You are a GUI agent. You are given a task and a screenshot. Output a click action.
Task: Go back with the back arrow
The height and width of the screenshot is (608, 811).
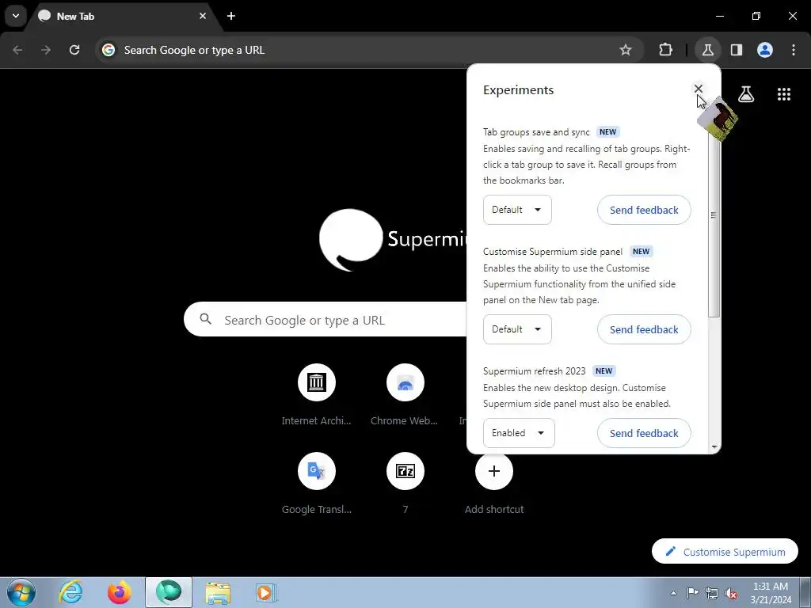[17, 50]
